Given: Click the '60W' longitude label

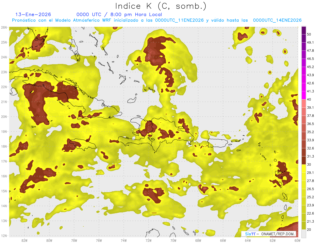Looking at the screenshot, I should [x=297, y=241].
